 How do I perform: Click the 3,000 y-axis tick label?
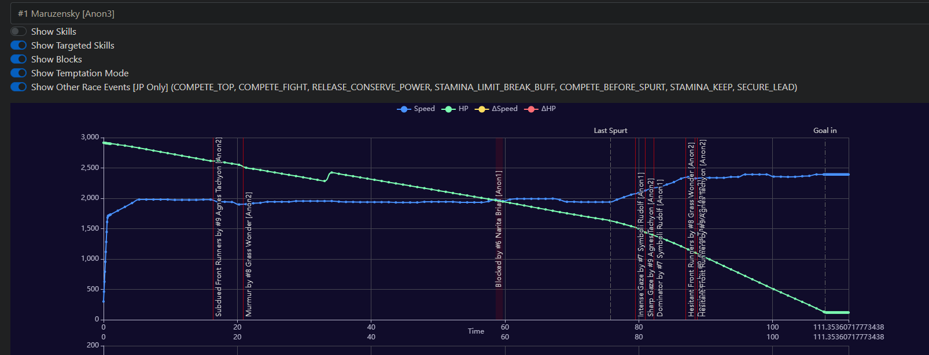90,137
